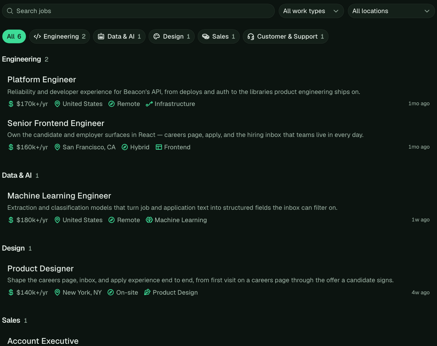Viewport: 437px width, 346px height.
Task: Click the compass icon beside Hybrid
Action: 125,147
